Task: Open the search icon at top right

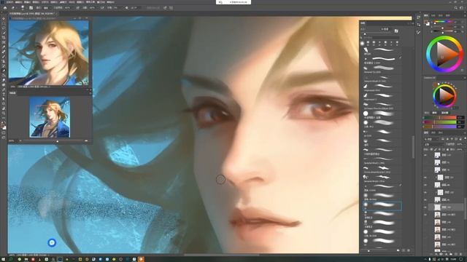Action: tap(455, 8)
